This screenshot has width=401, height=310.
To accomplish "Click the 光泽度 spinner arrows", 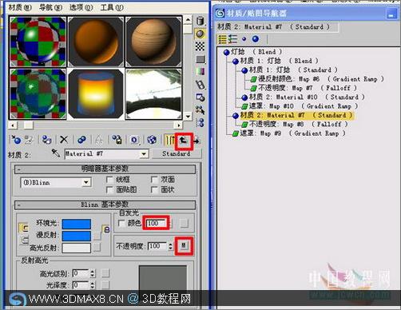I will (x=93, y=285).
